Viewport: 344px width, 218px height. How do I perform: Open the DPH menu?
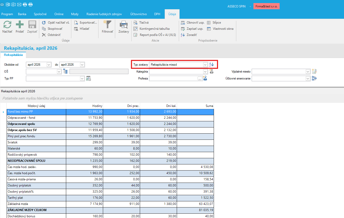[157, 14]
